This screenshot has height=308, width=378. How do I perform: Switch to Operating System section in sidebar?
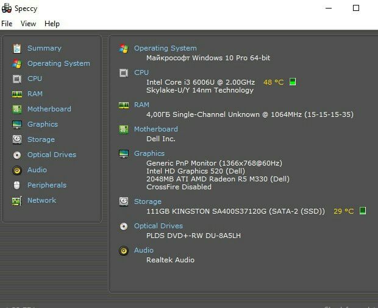(59, 63)
